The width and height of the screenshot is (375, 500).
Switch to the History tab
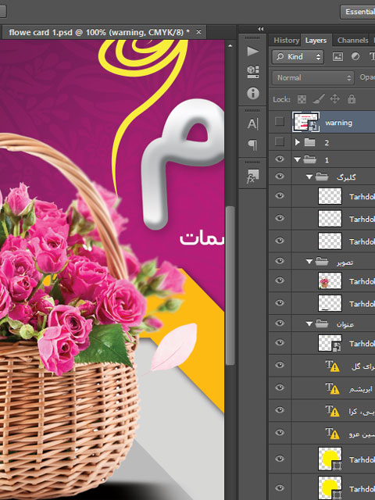click(286, 41)
